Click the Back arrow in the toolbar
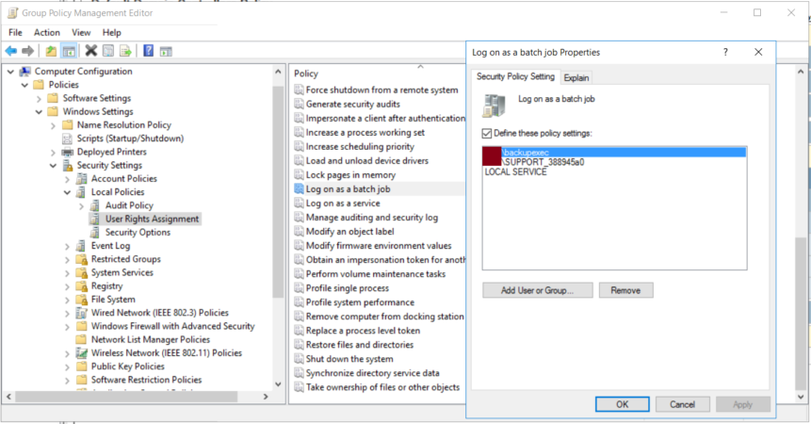811x424 pixels. 10,51
